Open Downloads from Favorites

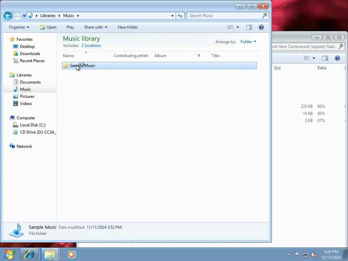tap(30, 53)
